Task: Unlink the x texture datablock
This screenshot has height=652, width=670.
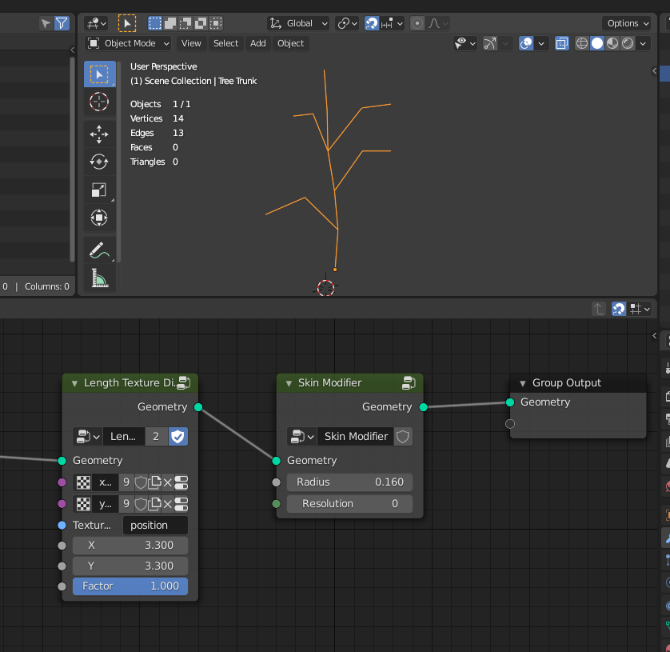Action: tap(168, 482)
